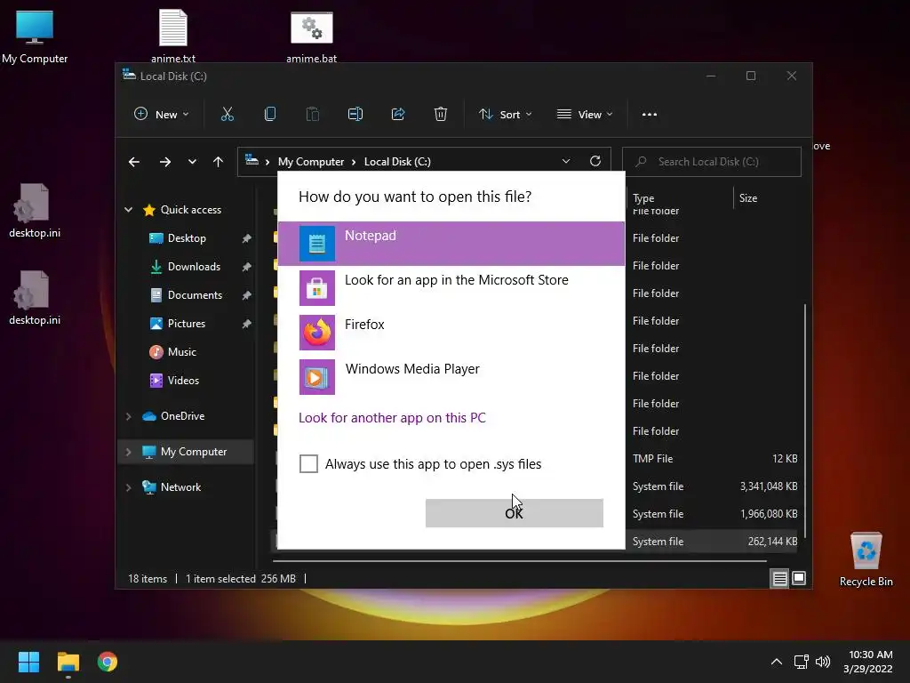This screenshot has height=683, width=910.
Task: Click the Size column header
Action: pos(748,198)
